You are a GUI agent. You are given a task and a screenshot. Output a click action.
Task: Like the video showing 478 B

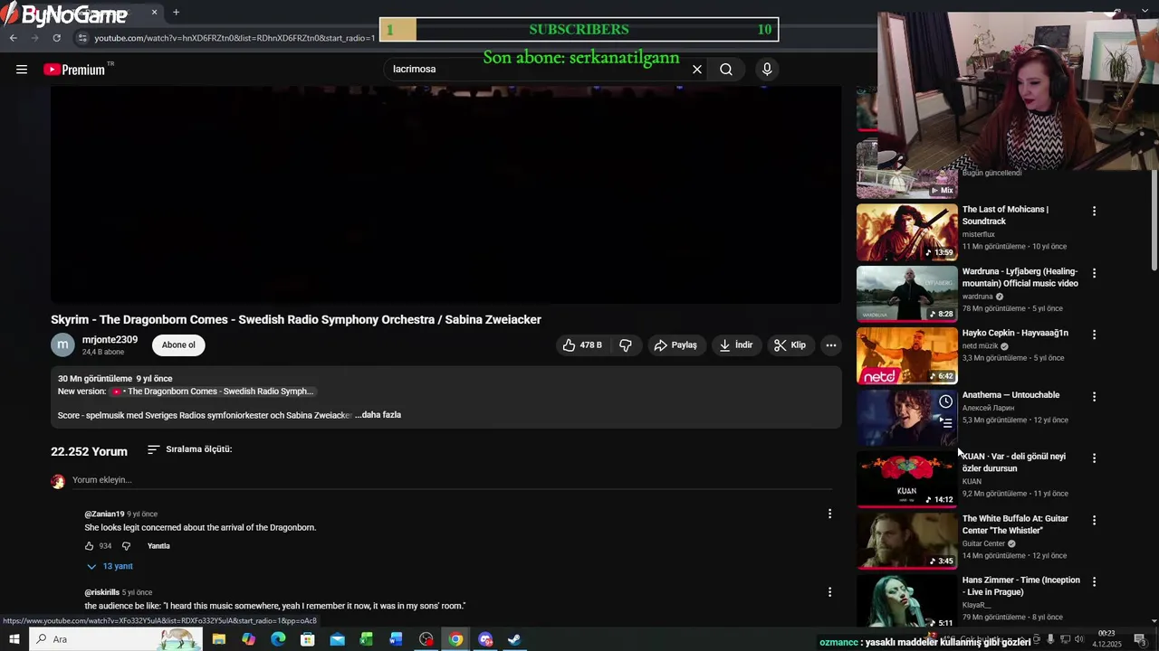tap(581, 345)
